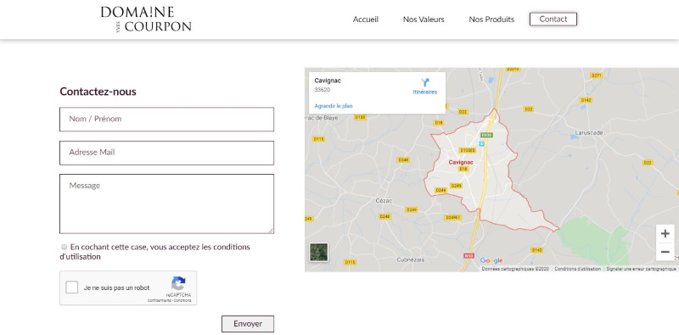Tick the conditions d'utilisation acceptance checkbox

[65, 247]
